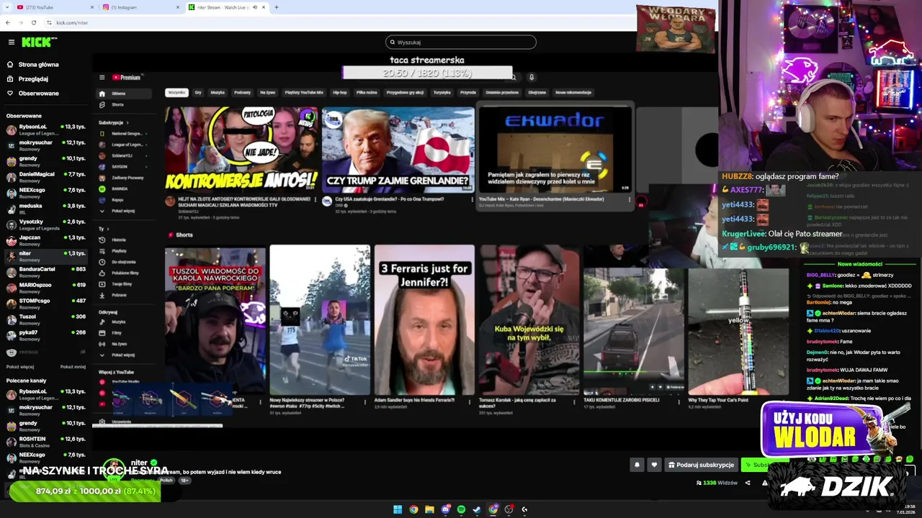922x518 pixels.
Task: Open Chrome from the taskbar
Action: pyautogui.click(x=413, y=509)
